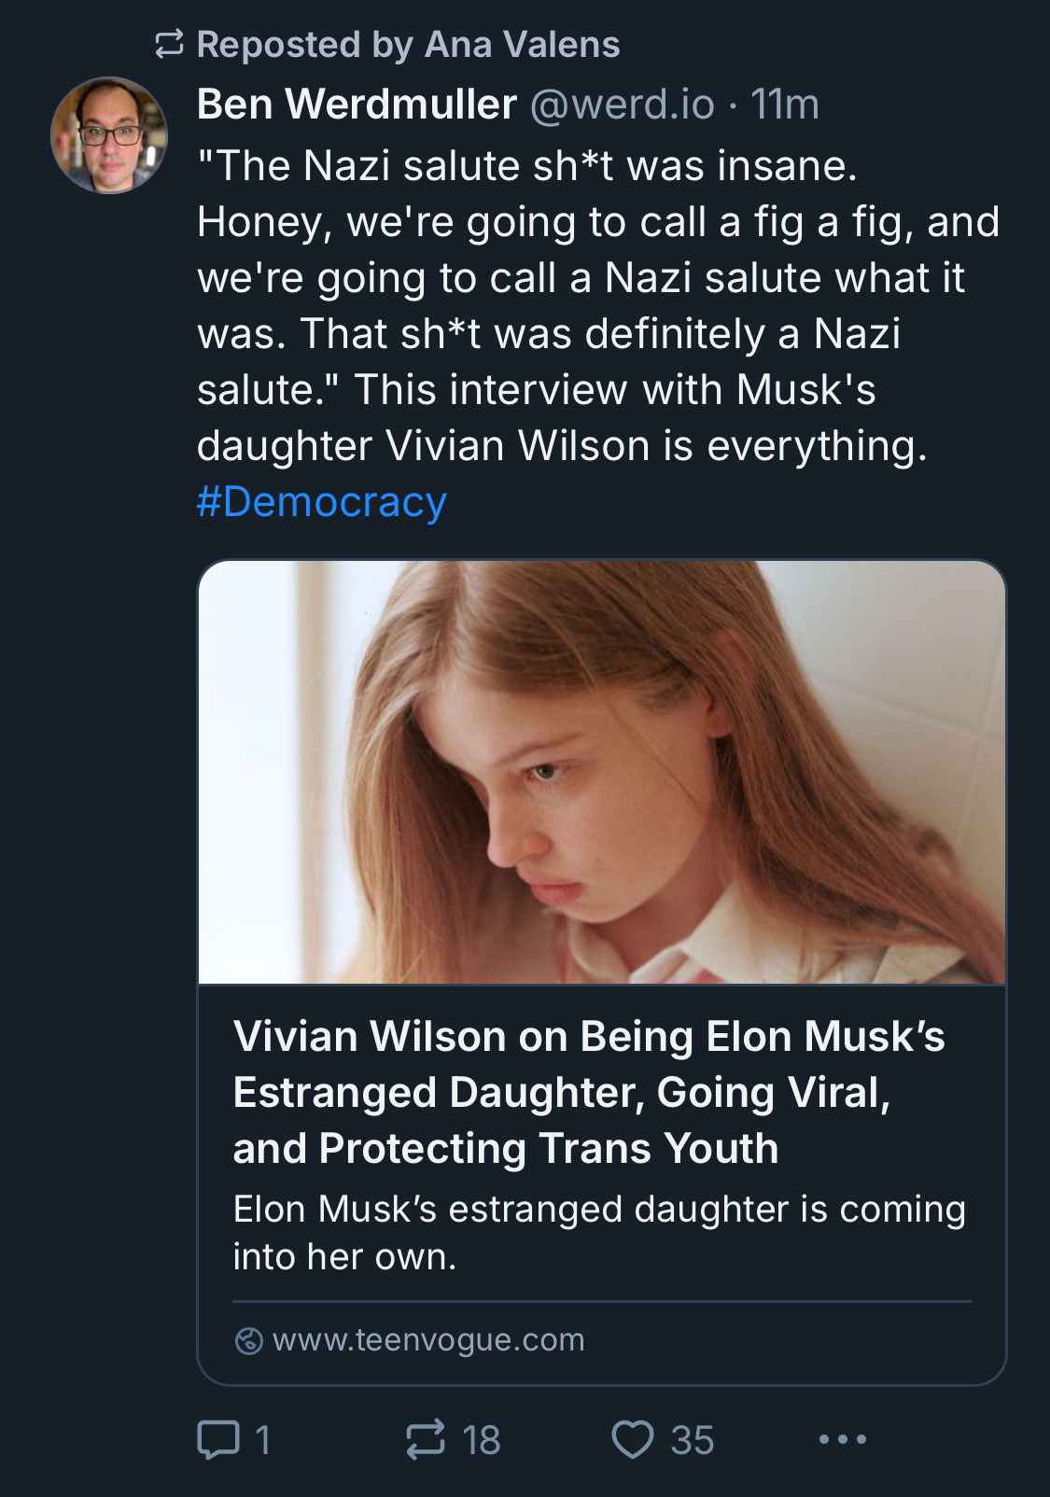Open Ben Werdmuller's profile picture
This screenshot has height=1497, width=1050.
[109, 135]
